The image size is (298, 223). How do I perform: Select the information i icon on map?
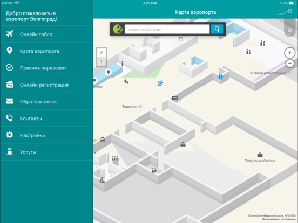point(123,64)
